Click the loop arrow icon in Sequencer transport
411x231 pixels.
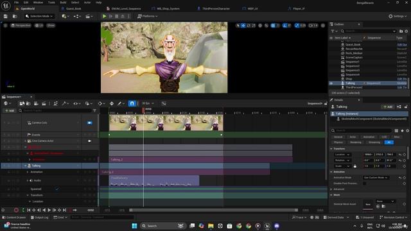74,210
